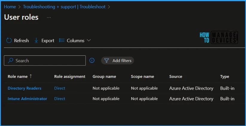Select Group name cell for Directory Readers
The image size is (246, 126).
(x=106, y=88)
